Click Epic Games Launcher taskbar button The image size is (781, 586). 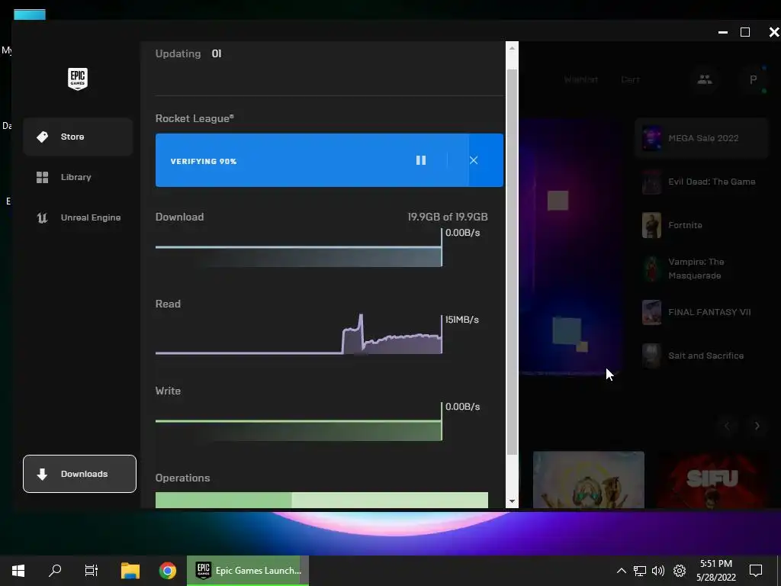click(x=248, y=571)
